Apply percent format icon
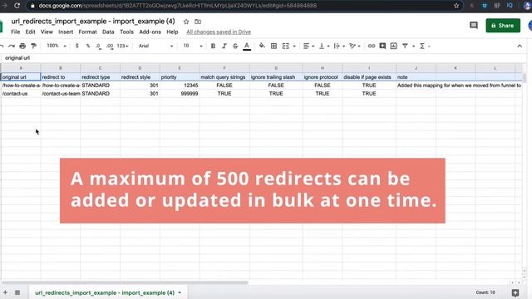Image resolution: width=532 pixels, height=299 pixels. (88, 46)
